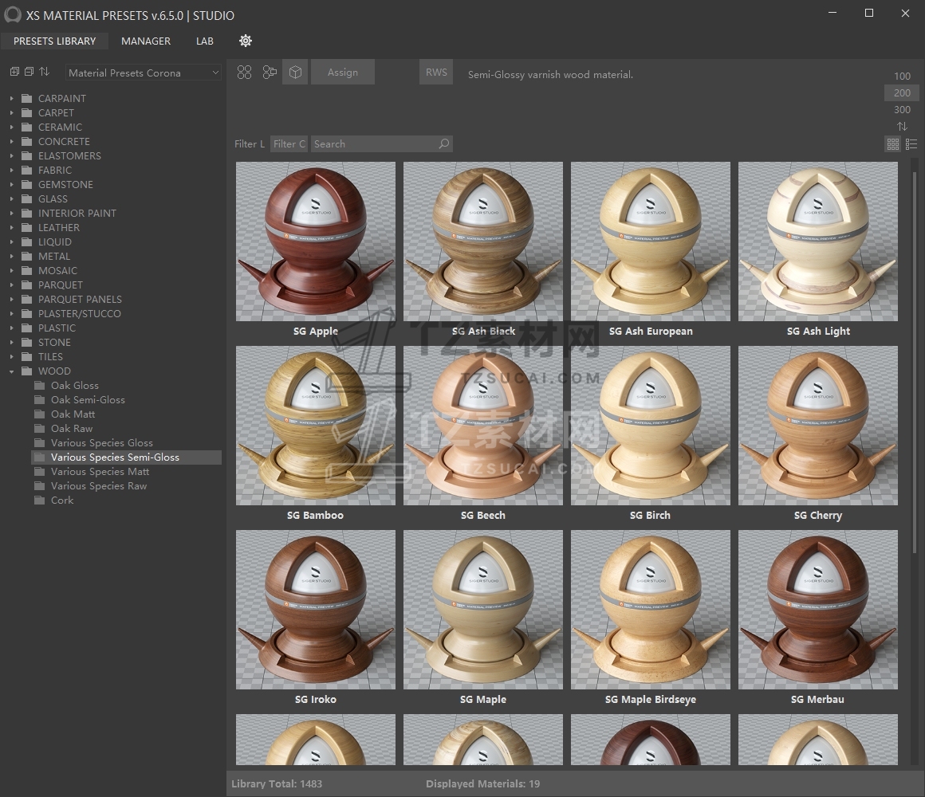925x797 pixels.
Task: Open settings with the gear icon
Action: point(246,41)
